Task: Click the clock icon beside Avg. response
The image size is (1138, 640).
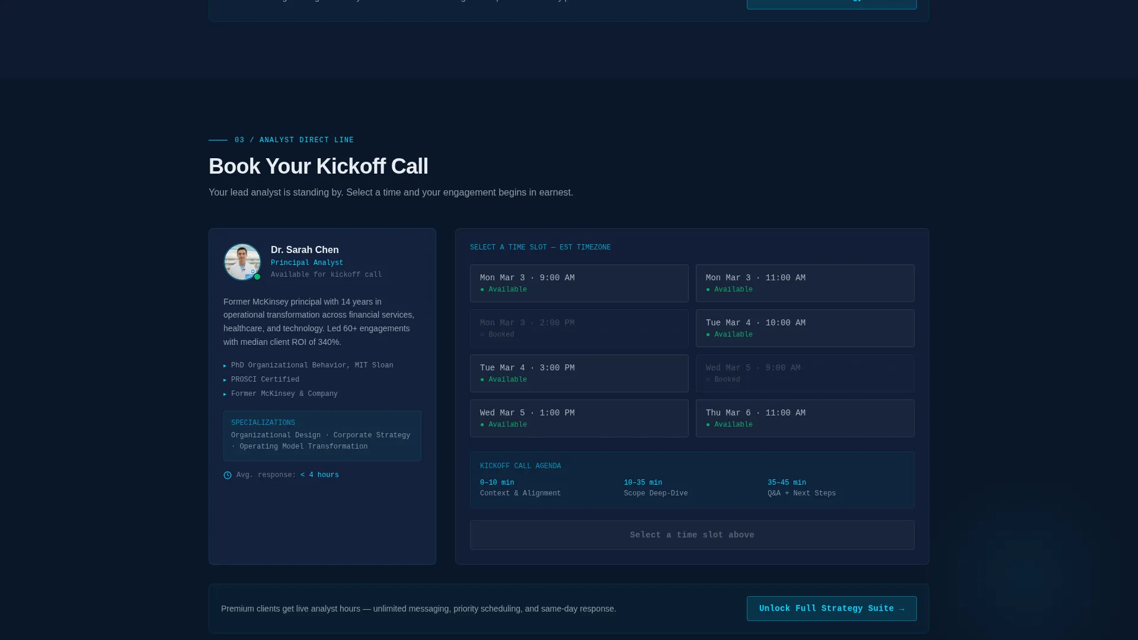Action: 228,475
